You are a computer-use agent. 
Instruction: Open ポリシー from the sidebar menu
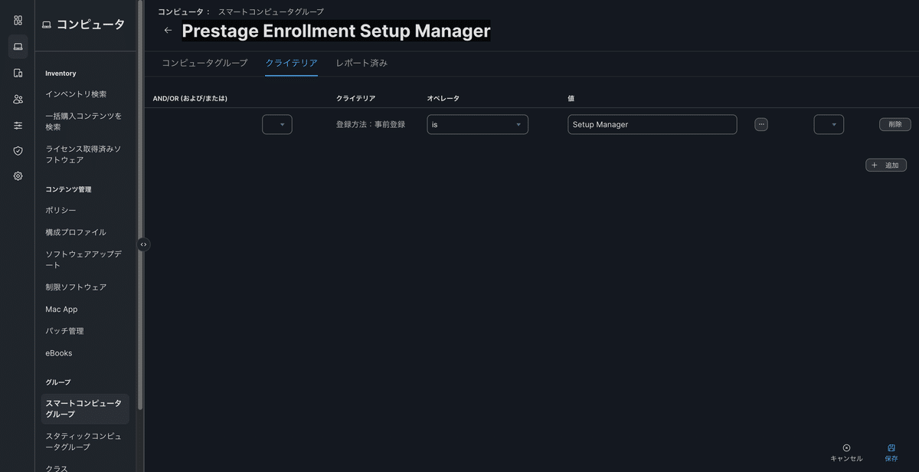pyautogui.click(x=61, y=210)
